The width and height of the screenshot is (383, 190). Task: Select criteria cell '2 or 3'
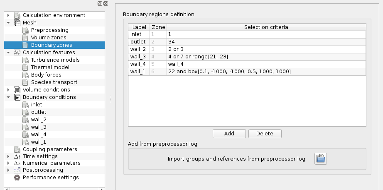[x=266, y=49]
